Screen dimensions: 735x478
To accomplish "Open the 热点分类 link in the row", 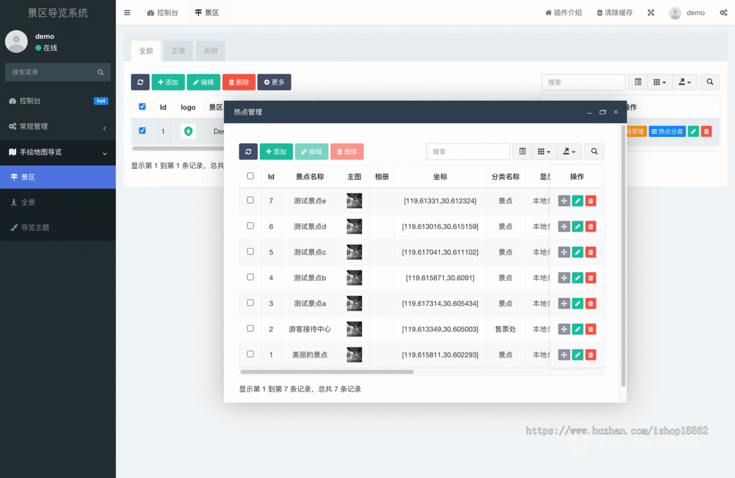I will tap(667, 130).
